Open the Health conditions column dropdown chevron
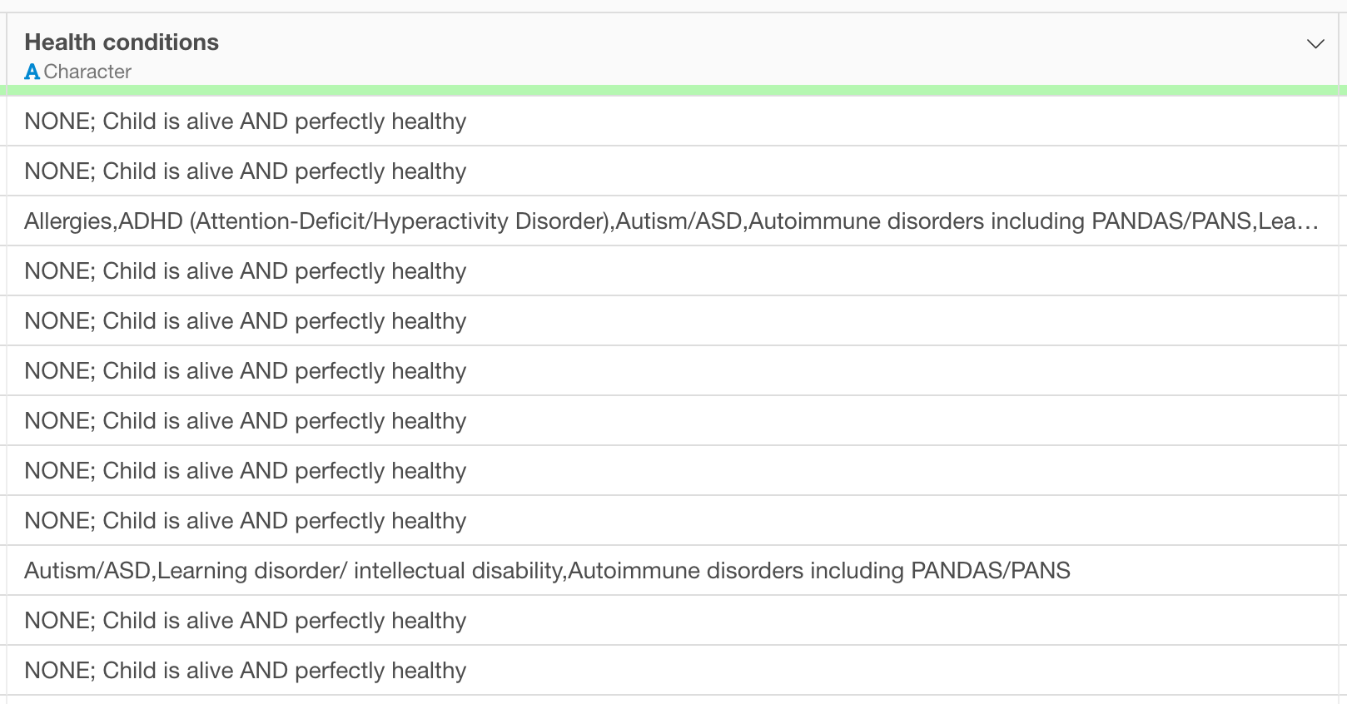 point(1315,43)
